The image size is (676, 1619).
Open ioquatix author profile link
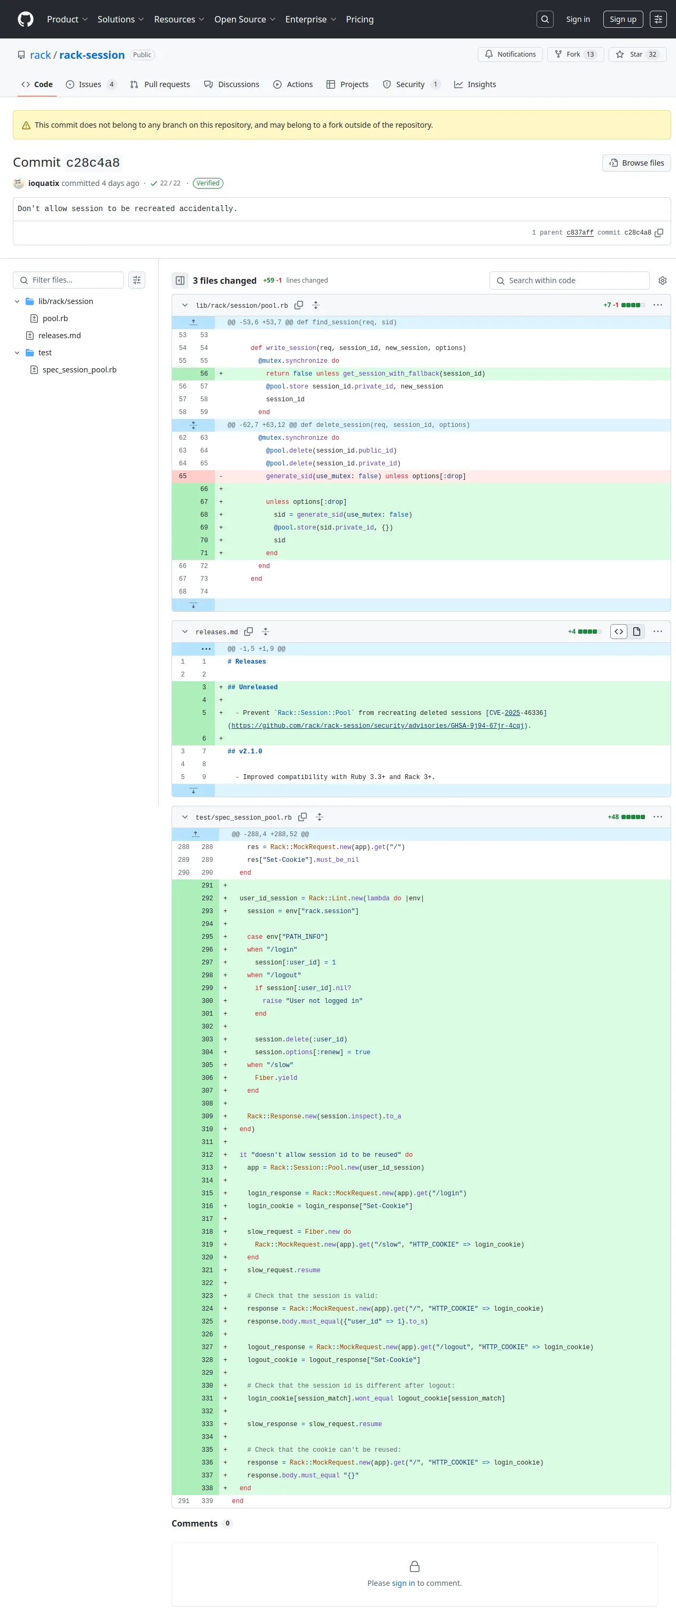43,183
